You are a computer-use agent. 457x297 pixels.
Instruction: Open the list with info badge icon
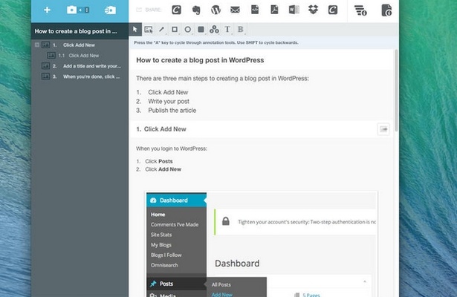coord(360,10)
